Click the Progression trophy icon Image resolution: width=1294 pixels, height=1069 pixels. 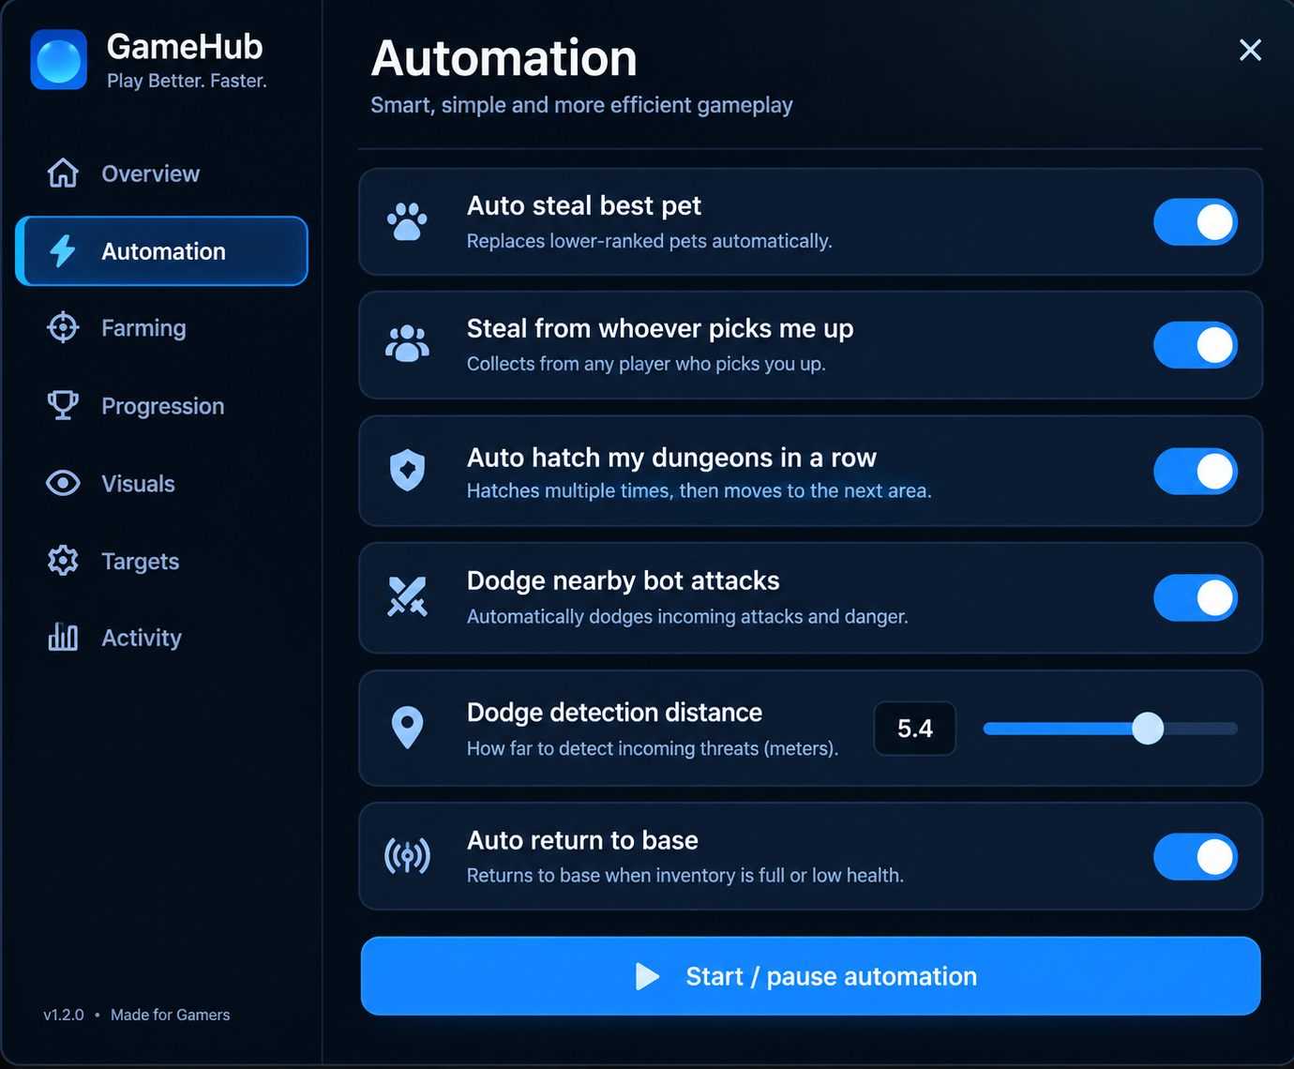[x=63, y=405]
